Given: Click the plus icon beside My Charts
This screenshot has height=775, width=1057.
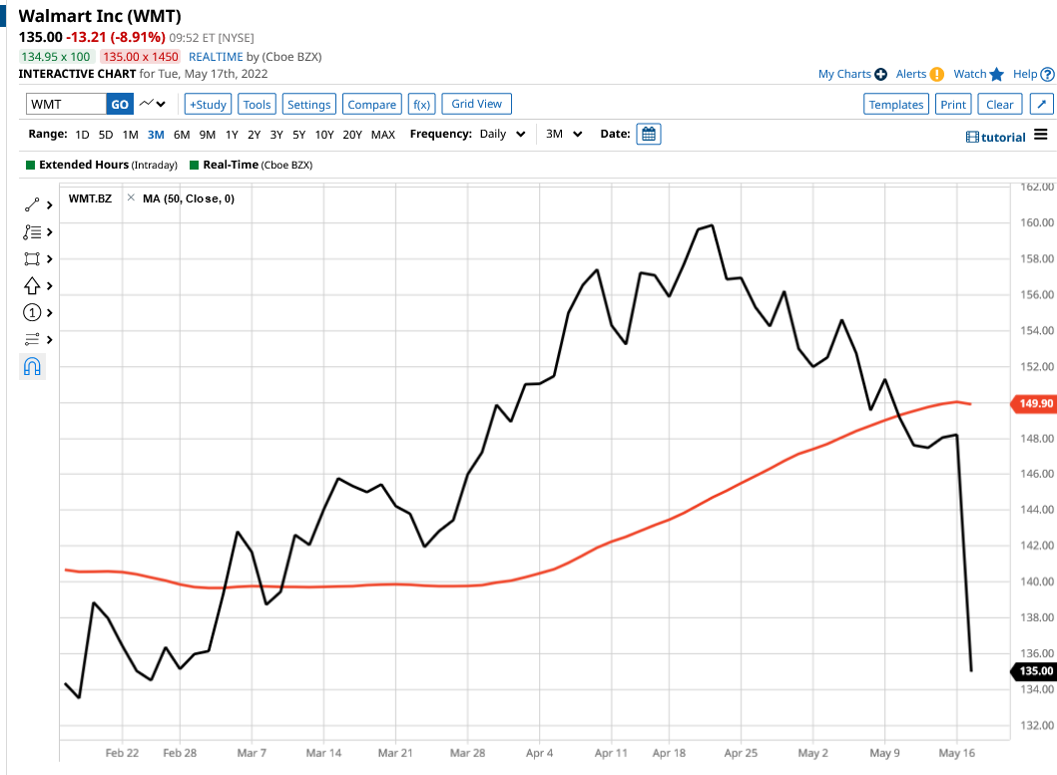Looking at the screenshot, I should [880, 74].
